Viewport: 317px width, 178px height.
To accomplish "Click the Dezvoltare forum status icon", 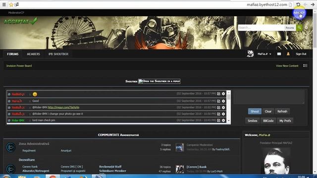I will [x=10, y=169].
